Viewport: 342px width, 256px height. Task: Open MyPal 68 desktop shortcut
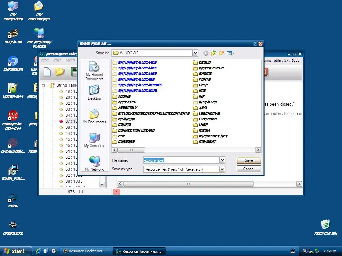coord(13,36)
